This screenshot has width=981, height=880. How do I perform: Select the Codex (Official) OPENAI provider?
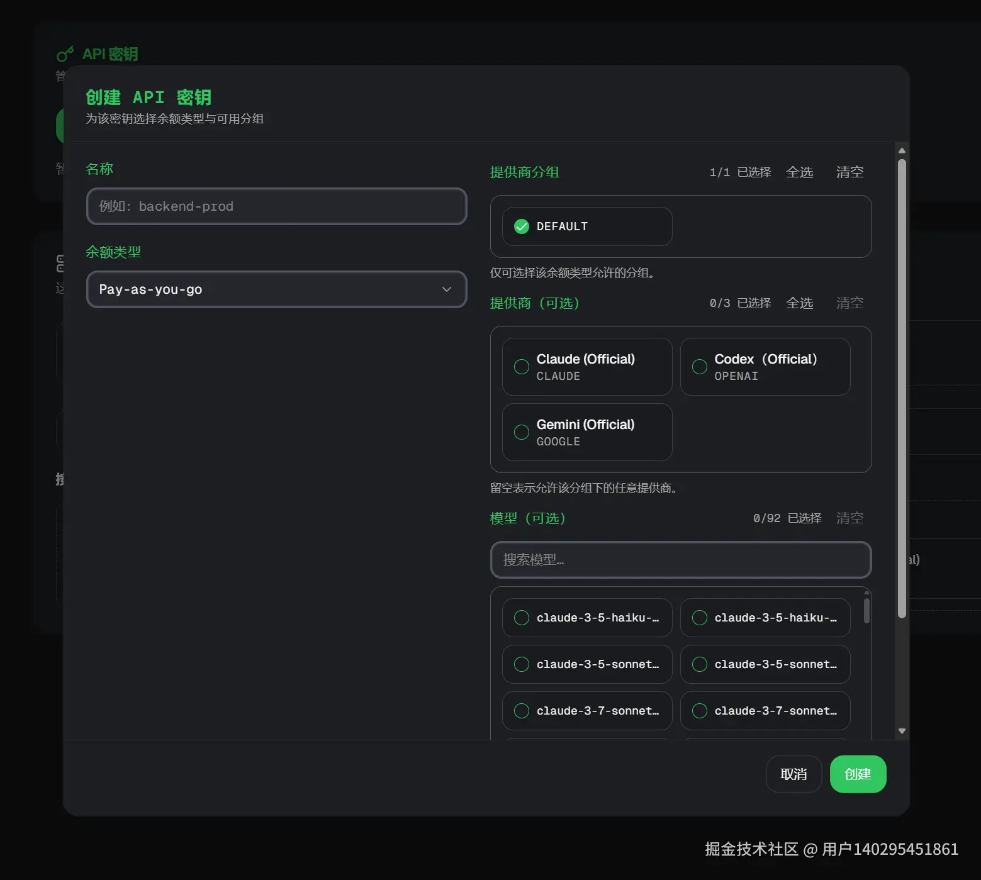coord(765,367)
